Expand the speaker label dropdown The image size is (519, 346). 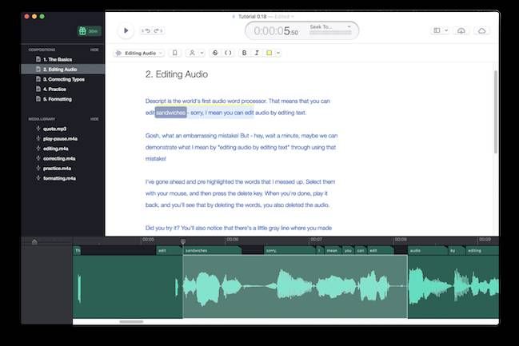194,53
